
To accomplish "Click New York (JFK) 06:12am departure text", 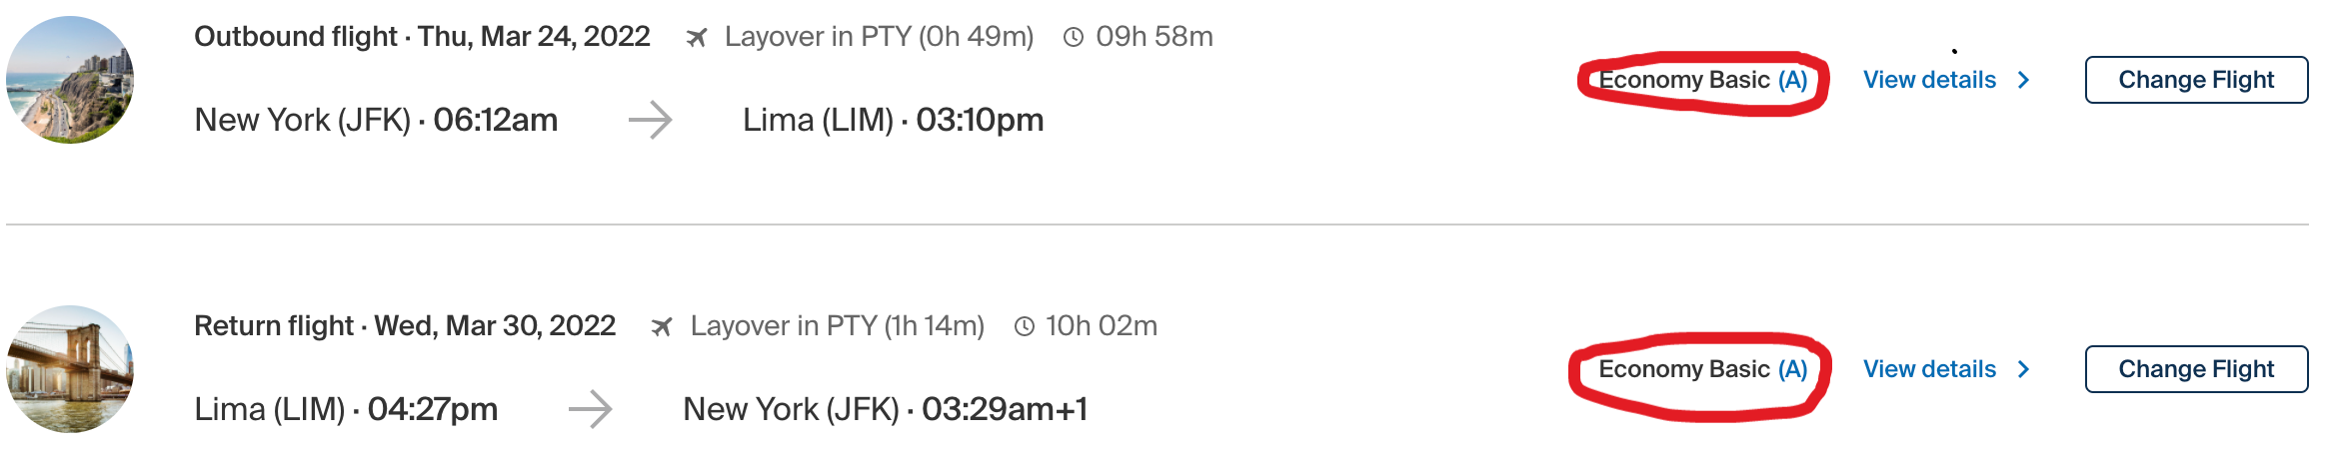I will 376,120.
